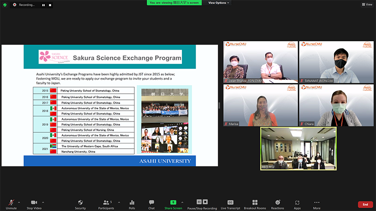This screenshot has width=376, height=211.
Task: Click the muted mic icon on TANAWAT's tile
Action: coord(302,81)
